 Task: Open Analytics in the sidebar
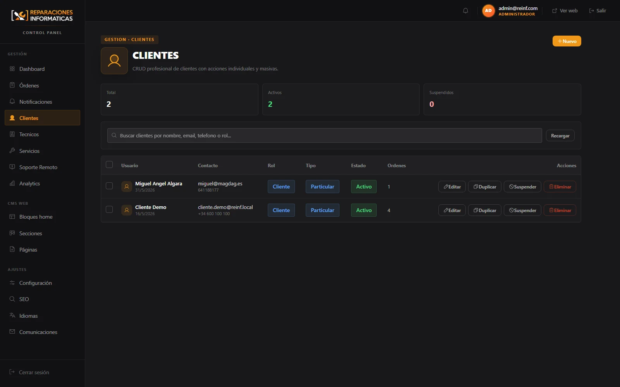point(42,183)
